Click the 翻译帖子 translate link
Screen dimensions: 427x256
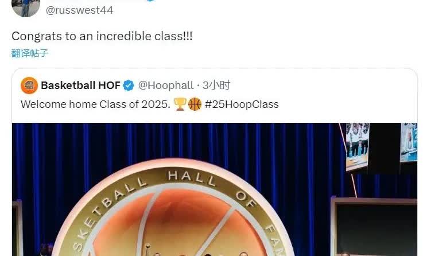point(30,53)
